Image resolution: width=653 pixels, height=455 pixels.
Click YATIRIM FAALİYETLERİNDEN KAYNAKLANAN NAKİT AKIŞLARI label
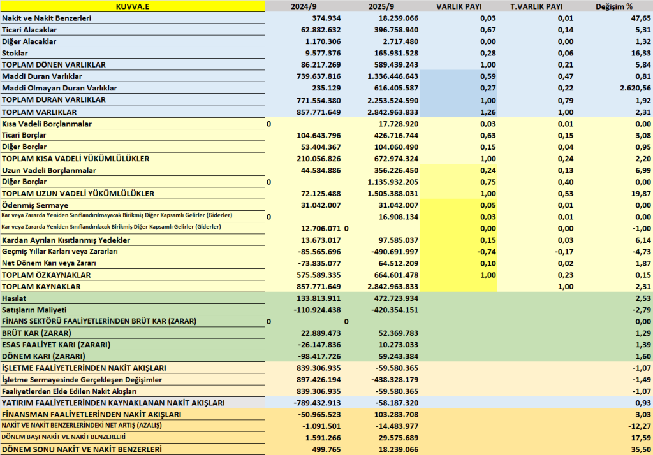point(114,403)
